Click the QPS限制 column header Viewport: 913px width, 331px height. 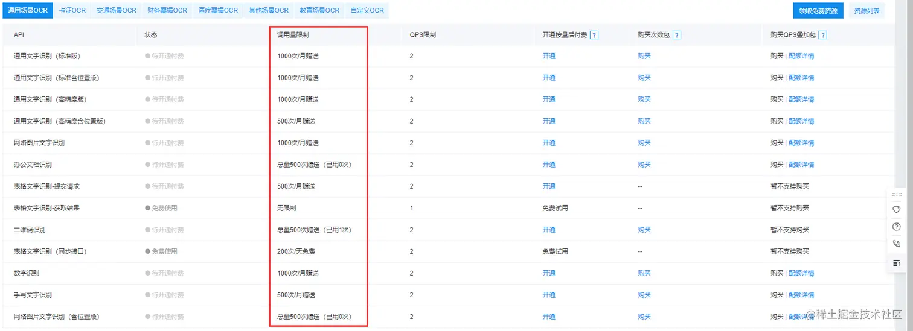pyautogui.click(x=423, y=35)
